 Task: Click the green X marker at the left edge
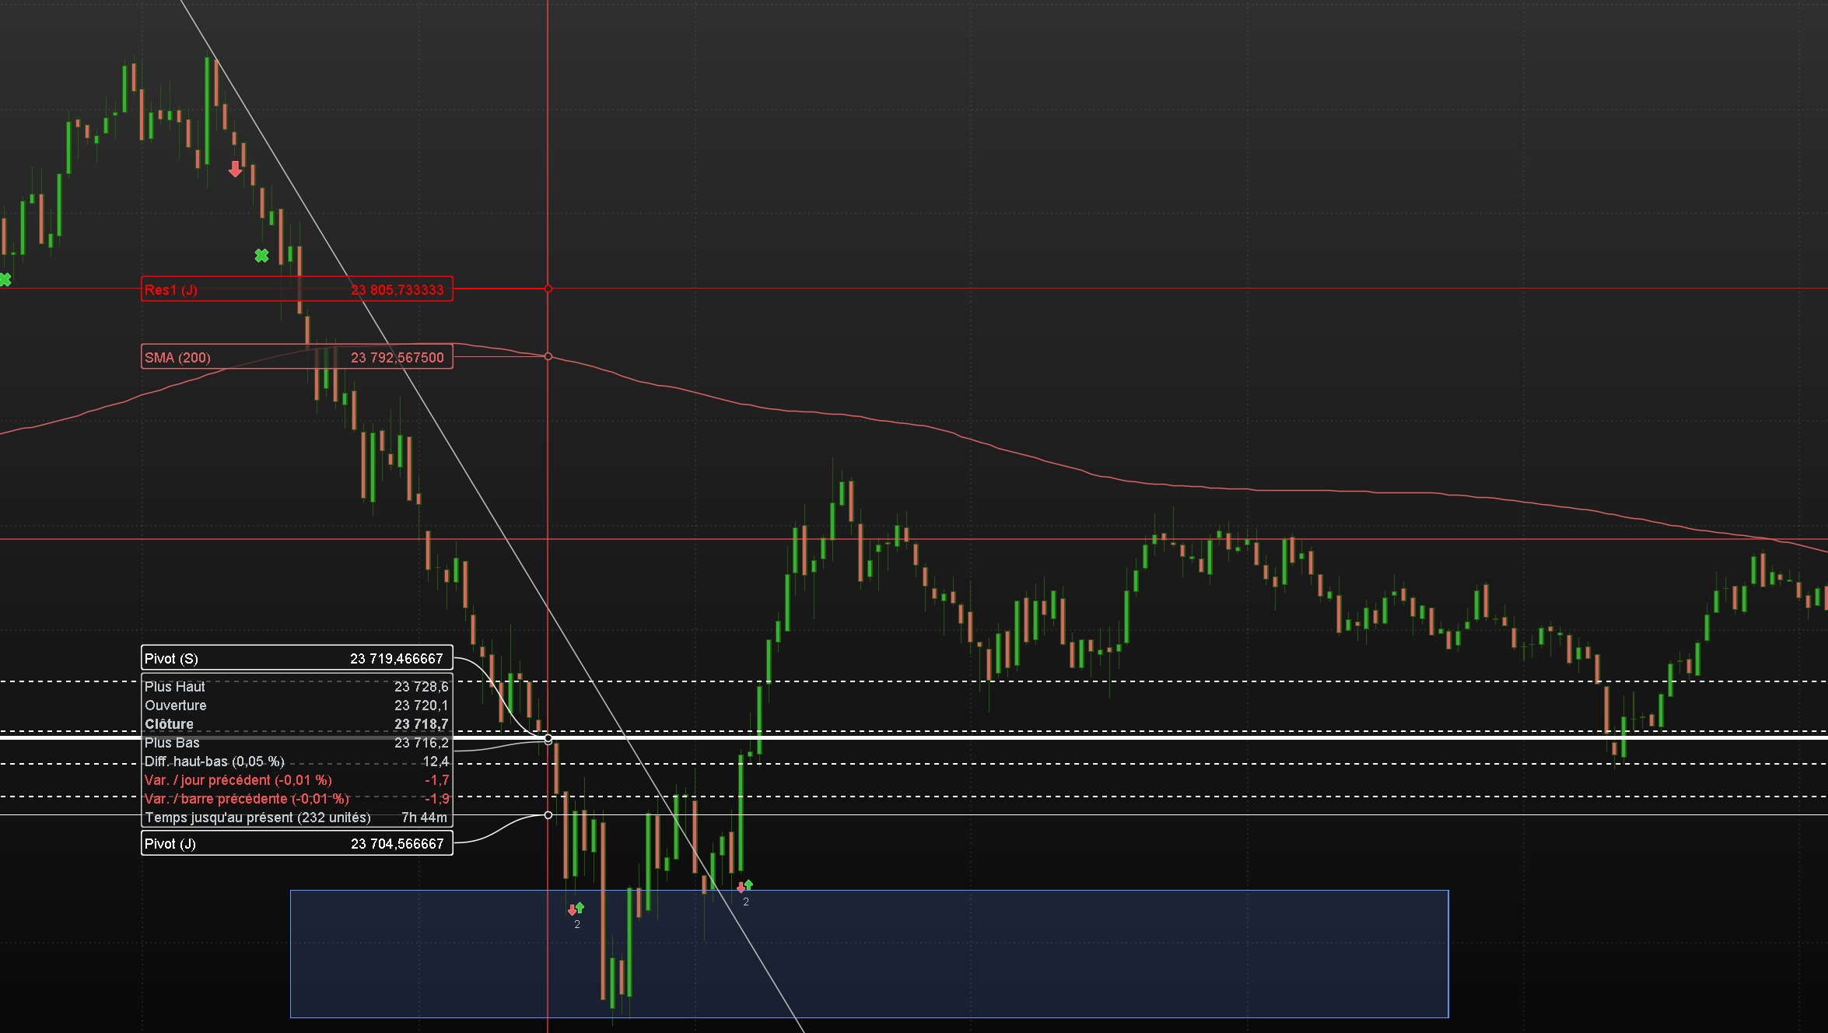click(x=5, y=279)
